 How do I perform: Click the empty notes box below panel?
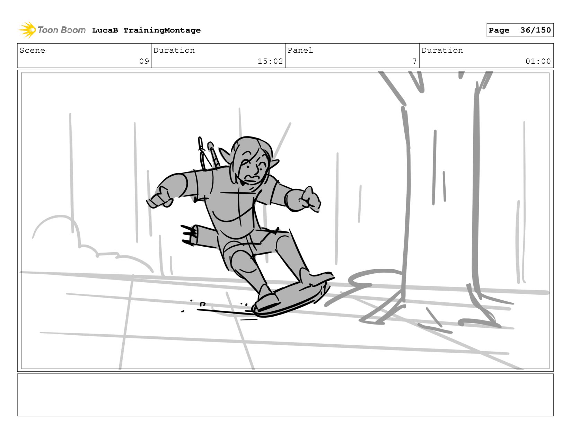coord(285,395)
